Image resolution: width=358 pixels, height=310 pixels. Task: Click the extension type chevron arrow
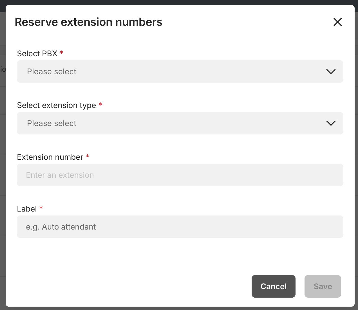coord(331,123)
